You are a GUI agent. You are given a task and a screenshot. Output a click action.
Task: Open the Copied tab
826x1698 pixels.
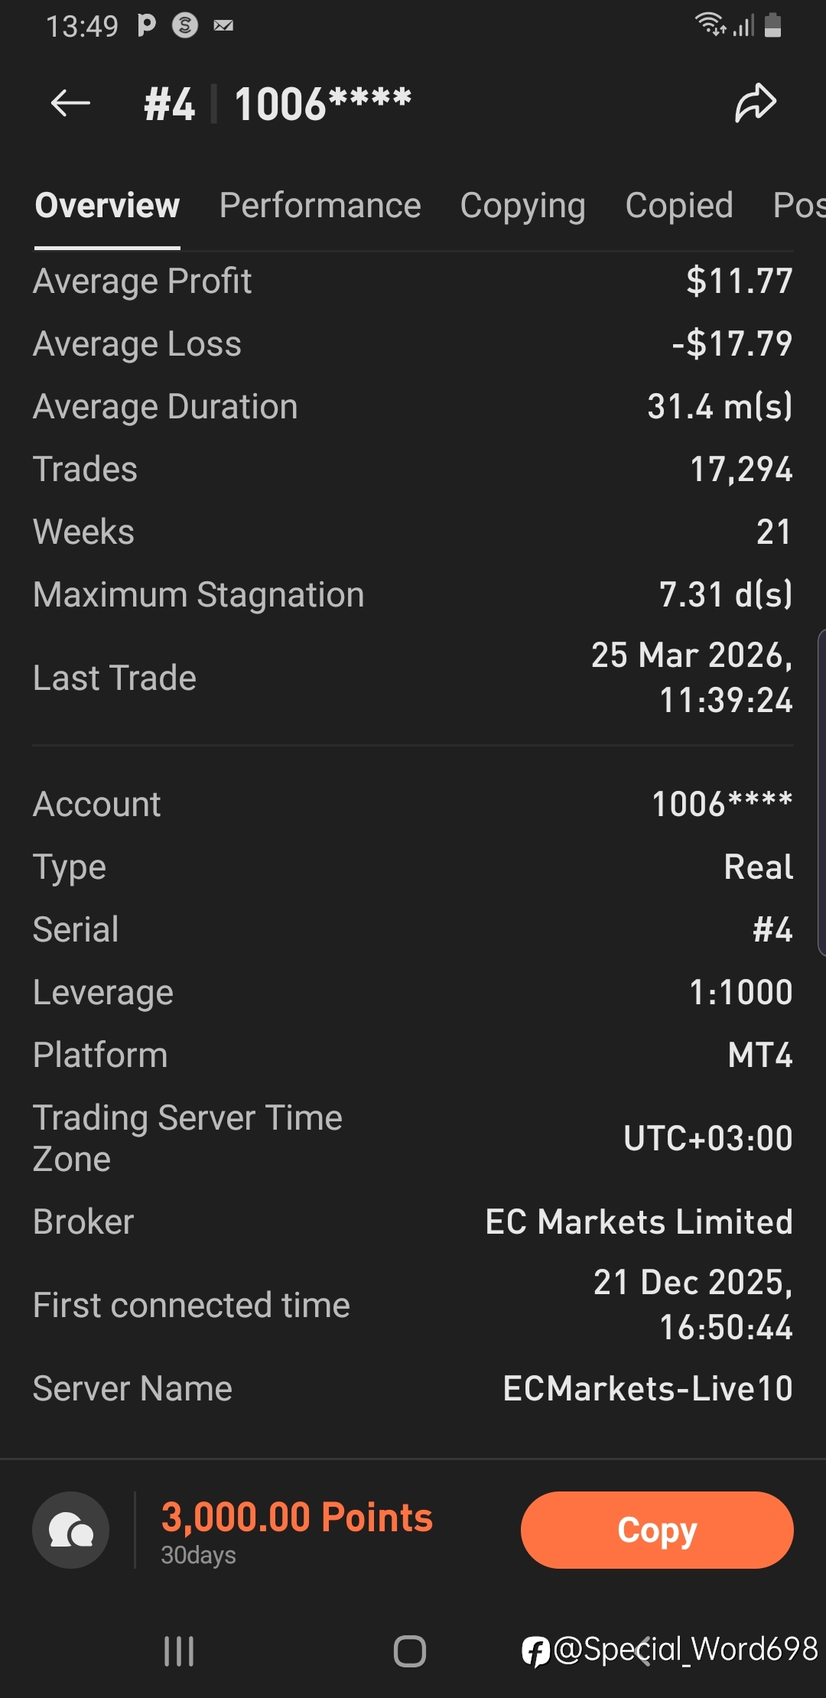point(679,206)
